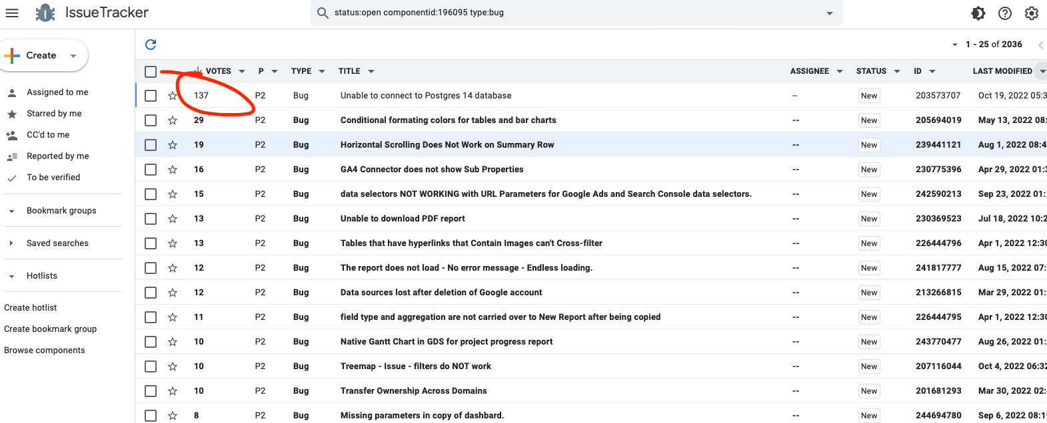1047x423 pixels.
Task: Star the Postgres 14 database issue
Action: [173, 96]
